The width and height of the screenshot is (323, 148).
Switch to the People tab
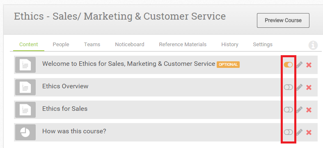point(61,45)
